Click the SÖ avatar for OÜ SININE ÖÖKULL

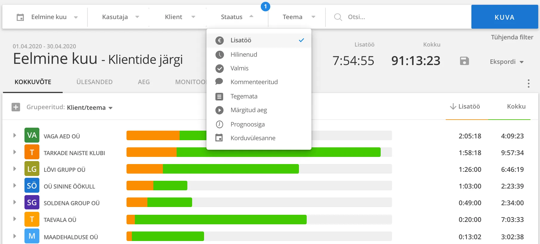coord(32,186)
